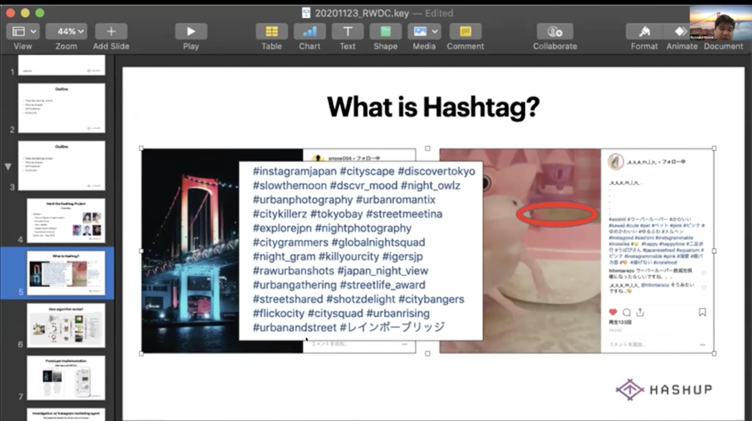
Task: Toggle the Animate inspector panel
Action: (681, 32)
